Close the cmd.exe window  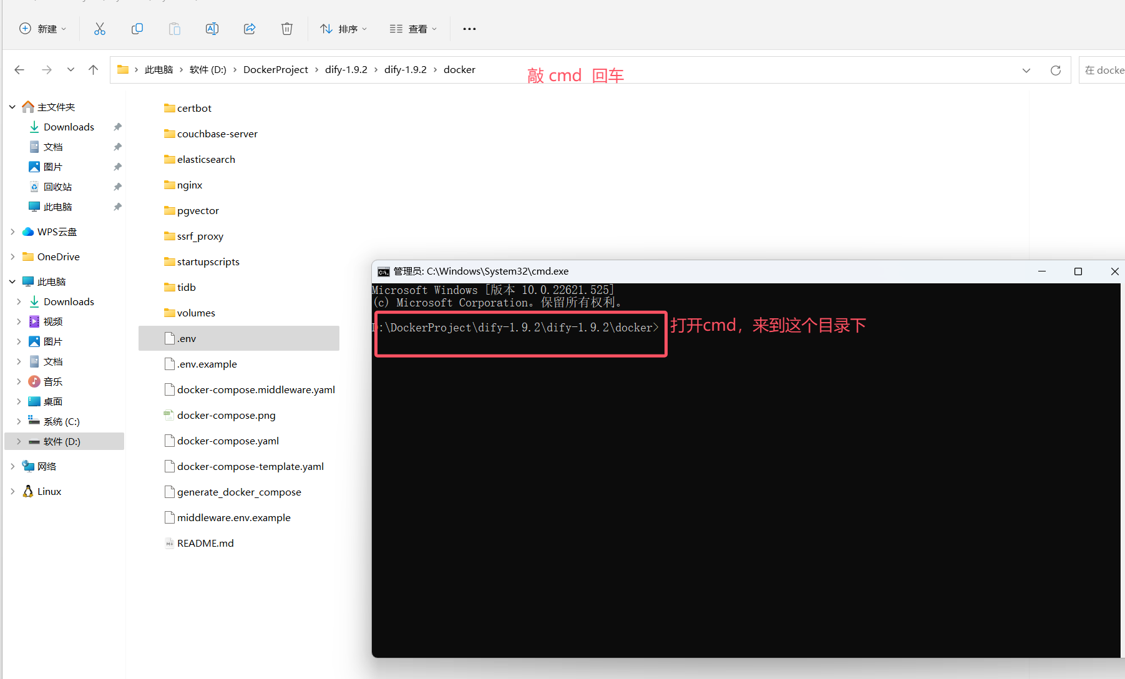(1114, 271)
